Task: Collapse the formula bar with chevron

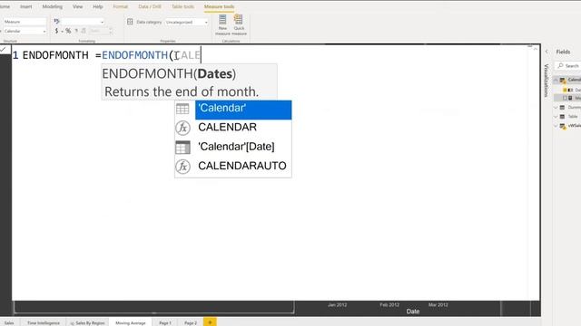Action: (x=536, y=49)
